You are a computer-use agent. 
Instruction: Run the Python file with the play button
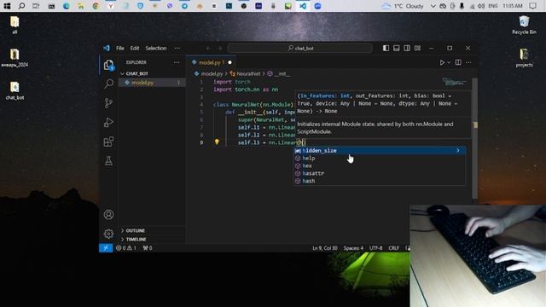442,62
